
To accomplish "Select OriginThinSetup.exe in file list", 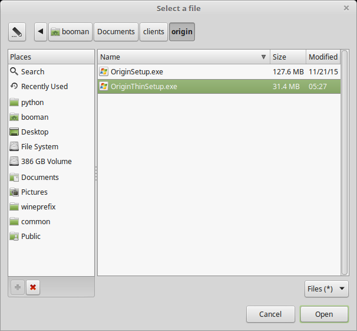I will [x=219, y=86].
